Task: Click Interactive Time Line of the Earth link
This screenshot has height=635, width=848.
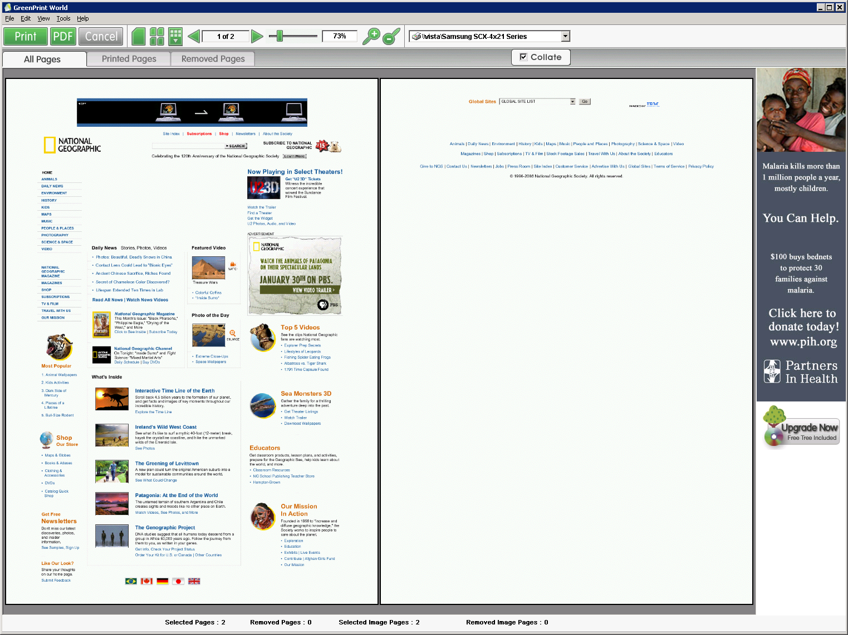Action: [x=175, y=391]
